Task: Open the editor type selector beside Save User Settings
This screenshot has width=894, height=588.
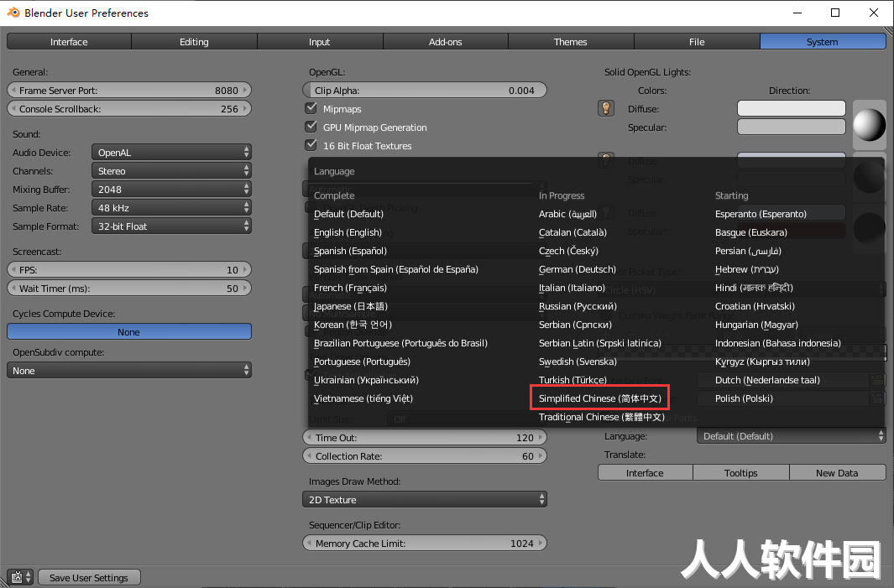Action: (x=20, y=577)
